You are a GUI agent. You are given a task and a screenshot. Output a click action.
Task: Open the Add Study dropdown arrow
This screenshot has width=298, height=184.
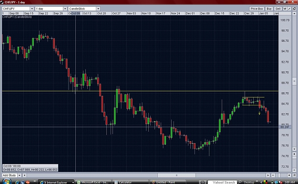click(x=20, y=175)
